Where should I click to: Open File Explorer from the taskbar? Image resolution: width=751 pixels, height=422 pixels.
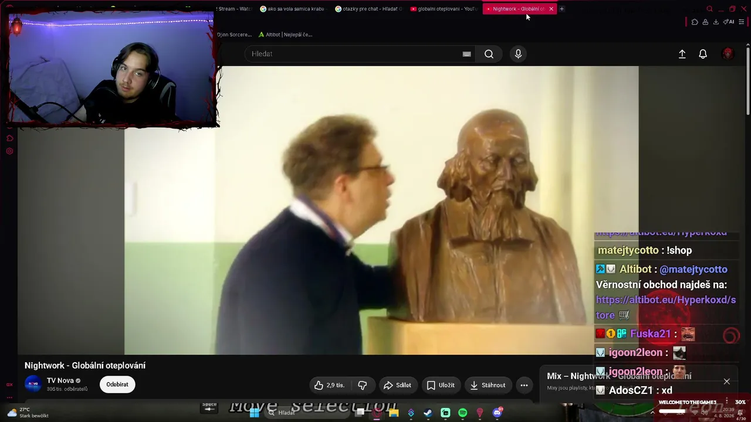(394, 413)
